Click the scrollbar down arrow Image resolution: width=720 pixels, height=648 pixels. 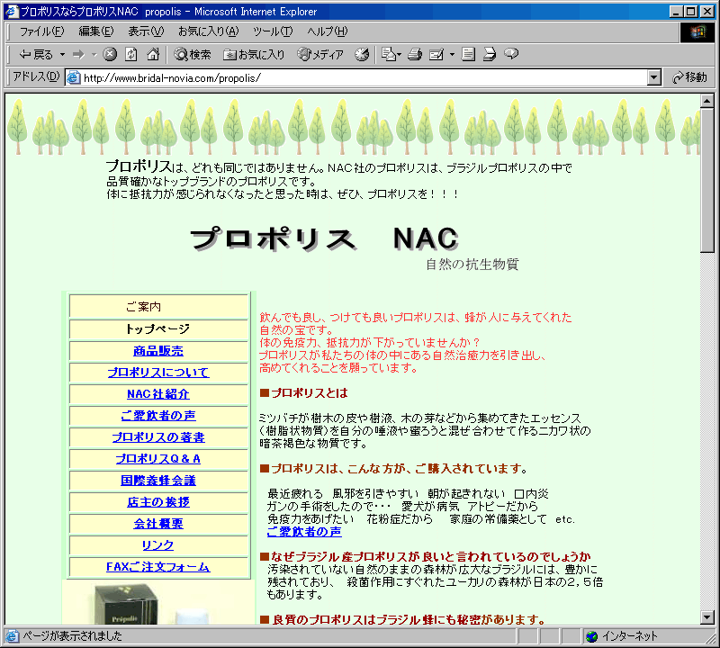[707, 617]
